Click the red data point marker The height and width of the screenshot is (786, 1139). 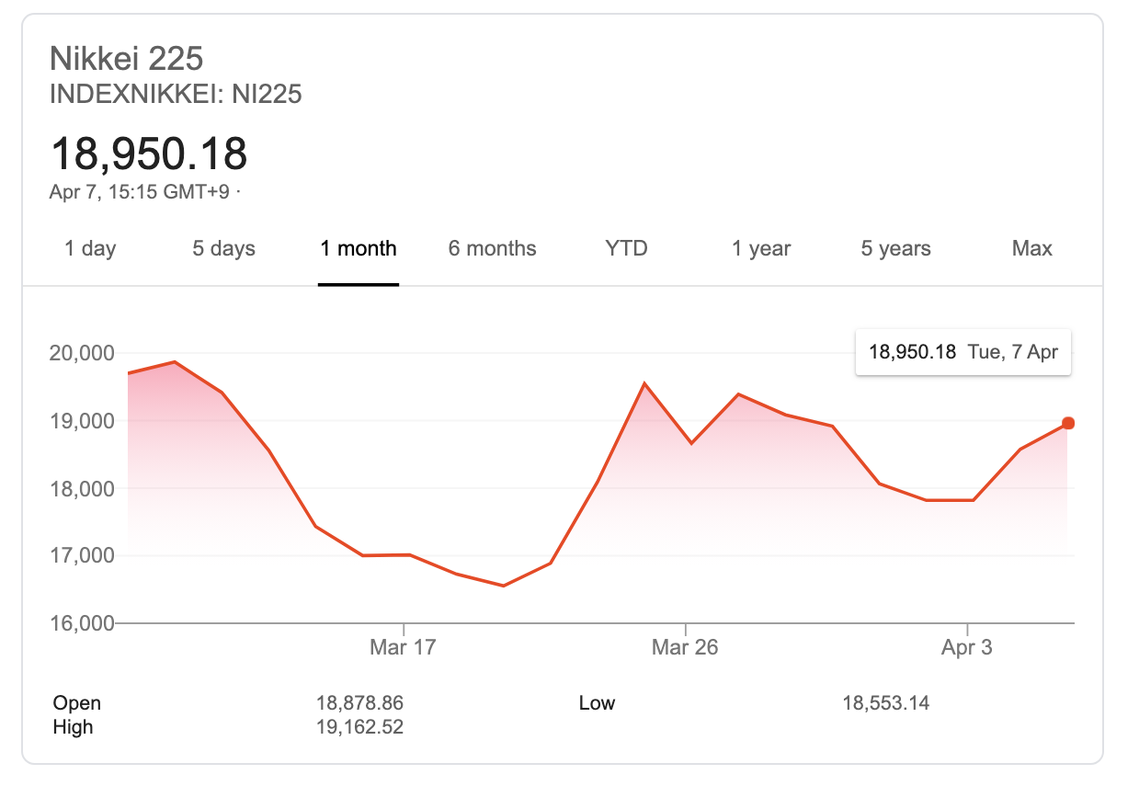[1068, 423]
